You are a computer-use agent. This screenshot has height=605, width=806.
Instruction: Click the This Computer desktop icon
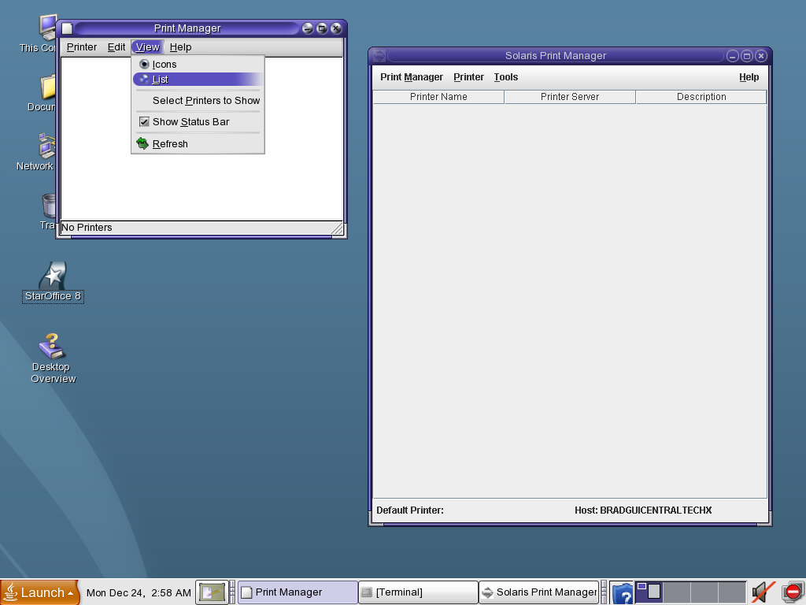[x=47, y=28]
